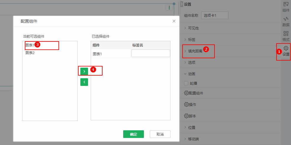Confirm with the 确定 button

134,134
